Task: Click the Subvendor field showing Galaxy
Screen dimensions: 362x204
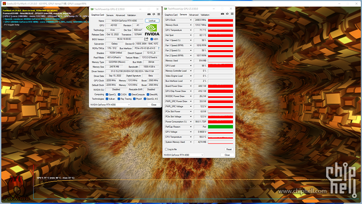Action: tap(114, 44)
